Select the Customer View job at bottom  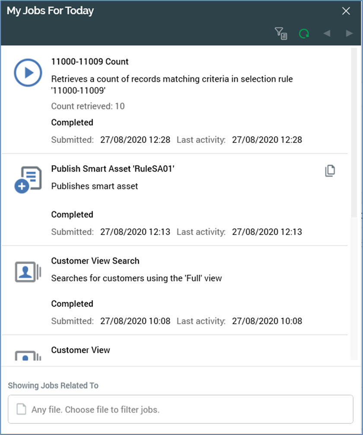80,350
